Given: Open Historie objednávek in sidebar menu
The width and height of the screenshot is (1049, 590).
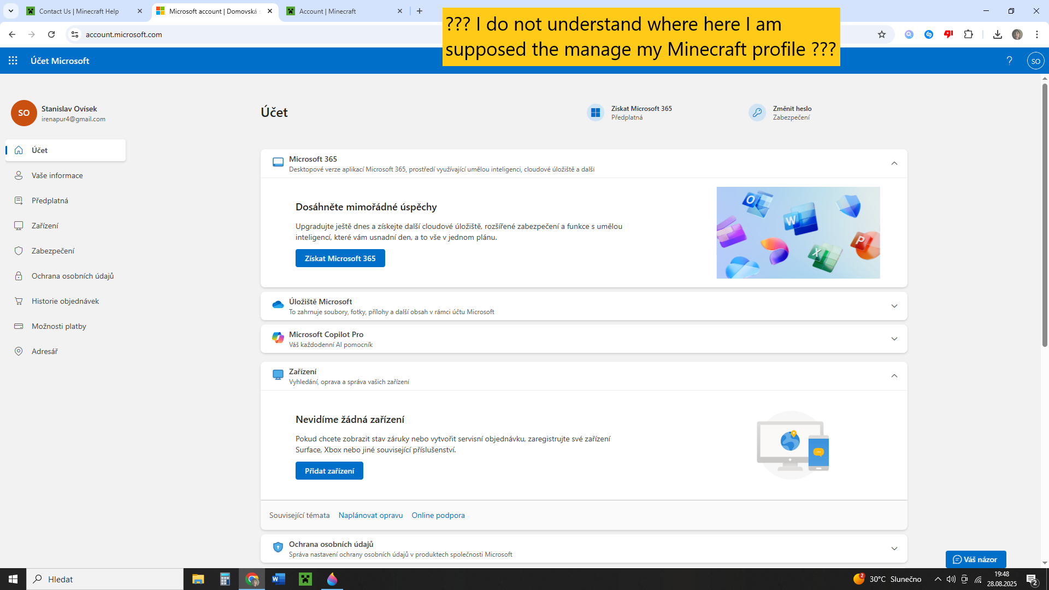Looking at the screenshot, I should (x=66, y=301).
